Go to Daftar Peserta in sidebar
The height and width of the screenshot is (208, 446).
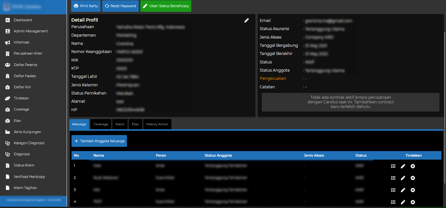point(25,65)
